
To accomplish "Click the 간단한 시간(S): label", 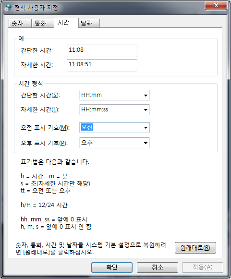I will click(40, 95).
